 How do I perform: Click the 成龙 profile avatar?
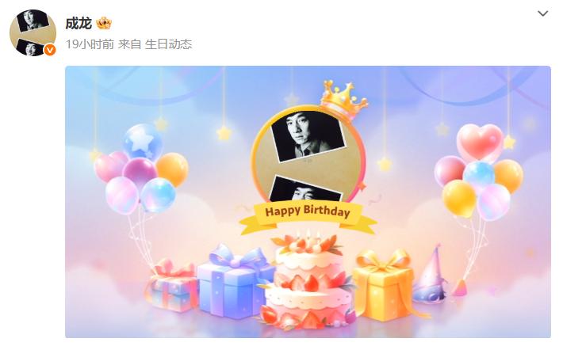pyautogui.click(x=33, y=32)
